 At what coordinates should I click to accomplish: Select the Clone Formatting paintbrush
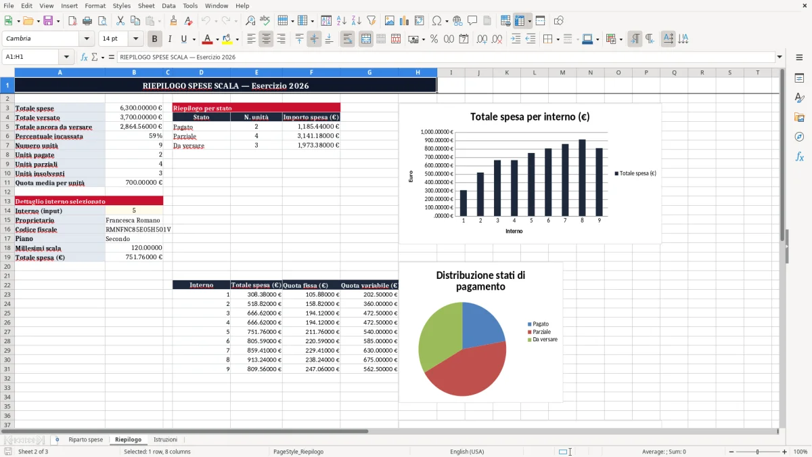pyautogui.click(x=173, y=21)
